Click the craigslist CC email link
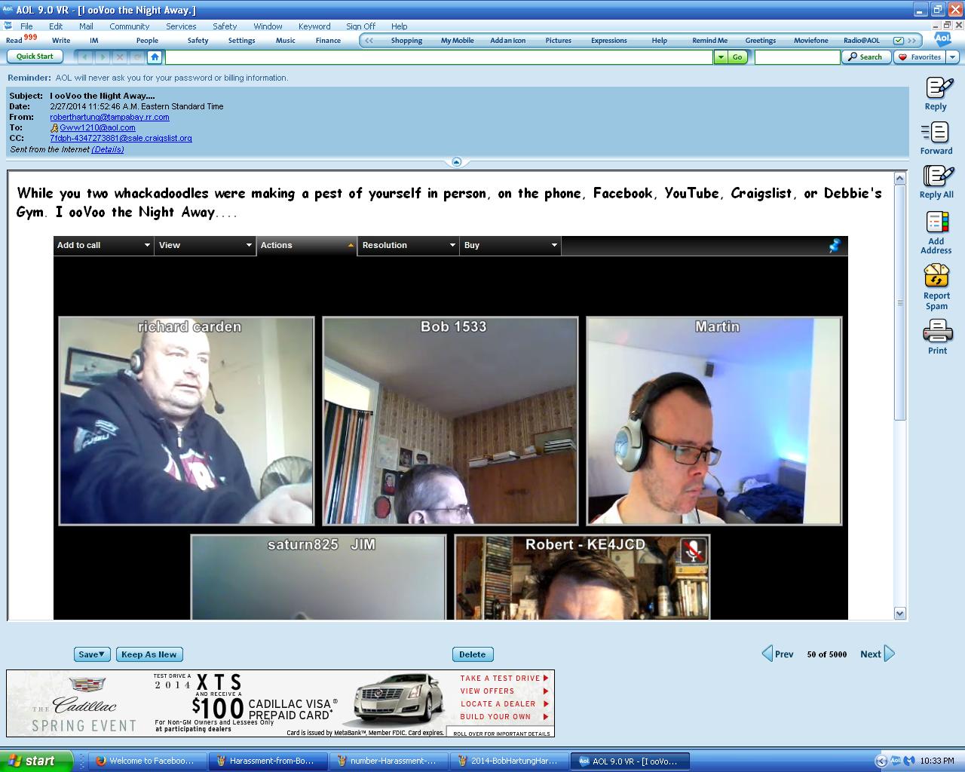This screenshot has height=772, width=965. (121, 138)
